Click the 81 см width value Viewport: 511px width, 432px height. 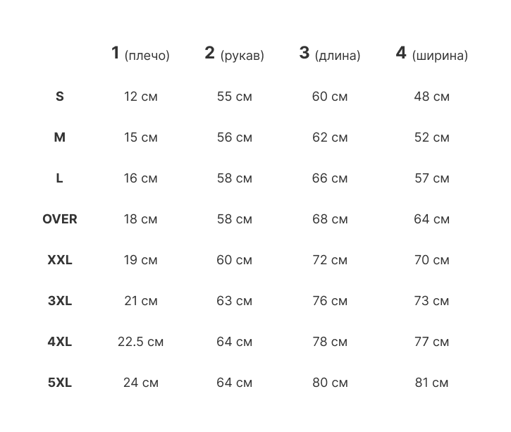click(431, 383)
